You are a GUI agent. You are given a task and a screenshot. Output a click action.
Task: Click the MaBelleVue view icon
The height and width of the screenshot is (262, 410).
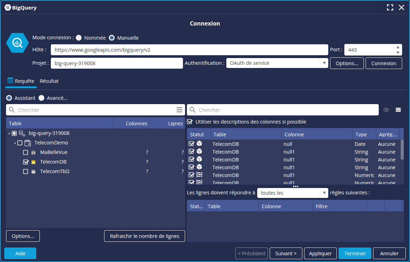33,152
